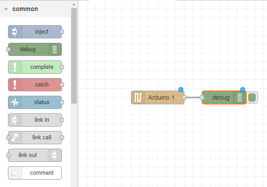Select the comment node in palette
Viewport: 267px width, 187px height.
(35, 173)
